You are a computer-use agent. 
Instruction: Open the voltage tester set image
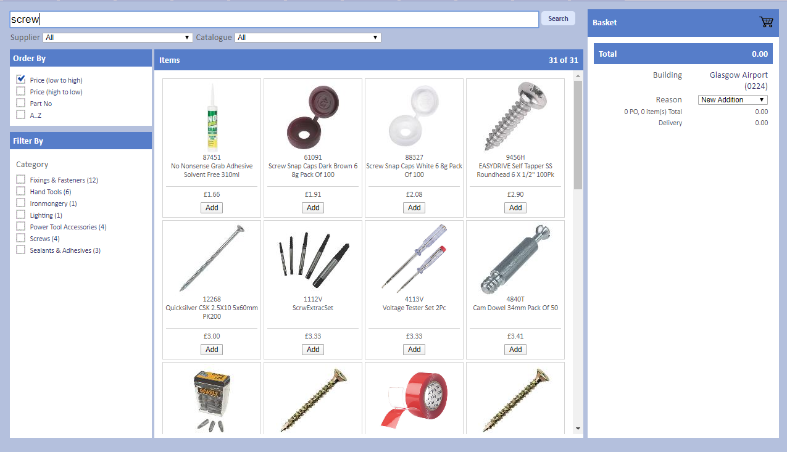pyautogui.click(x=414, y=258)
